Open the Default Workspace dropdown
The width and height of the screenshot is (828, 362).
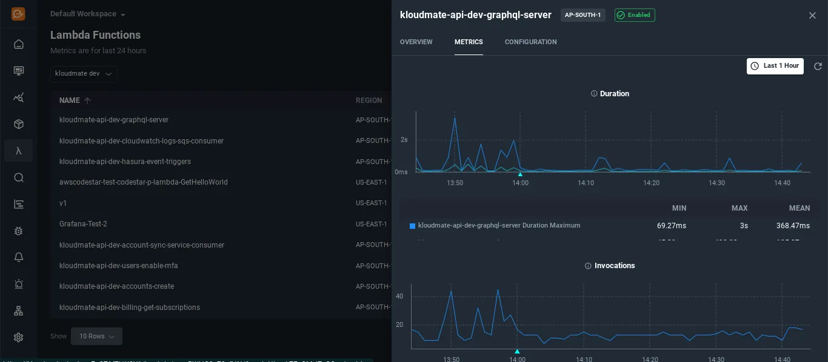[88, 14]
